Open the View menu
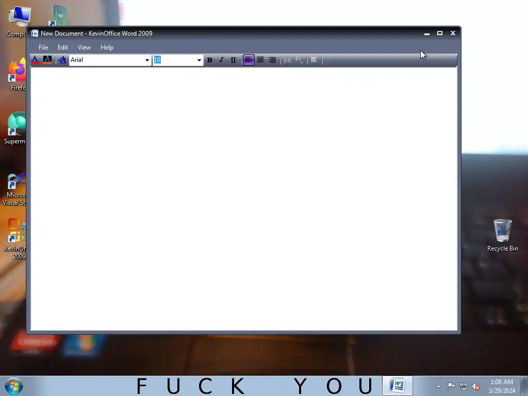 point(84,47)
